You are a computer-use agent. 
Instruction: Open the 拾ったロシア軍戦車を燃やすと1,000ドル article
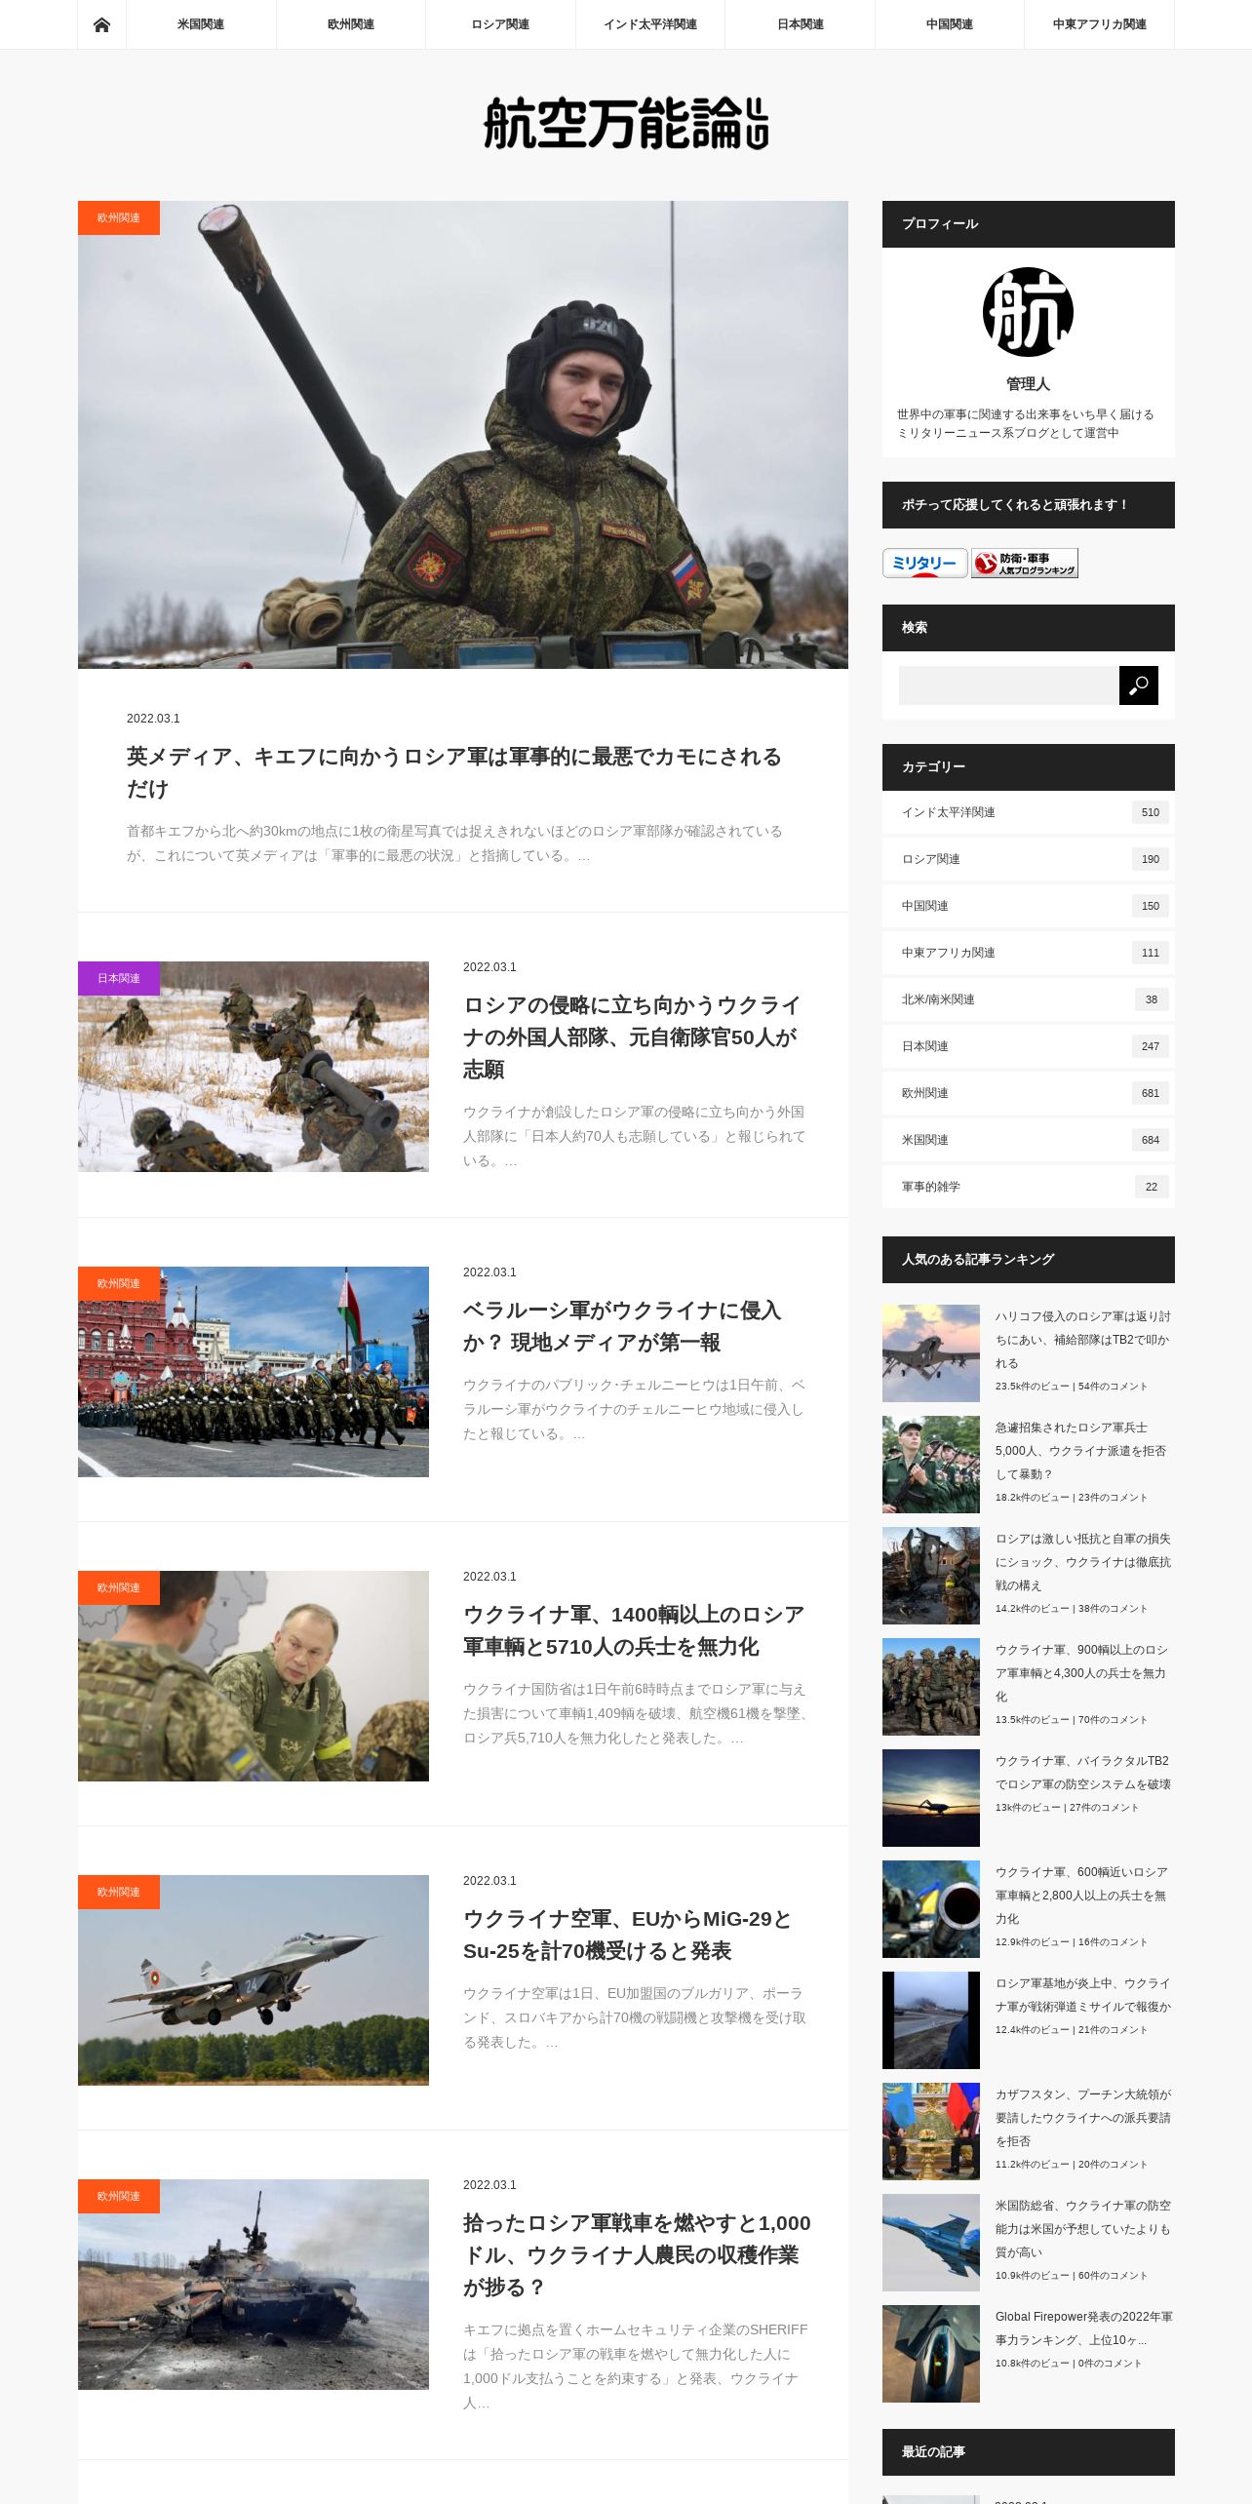637,2254
